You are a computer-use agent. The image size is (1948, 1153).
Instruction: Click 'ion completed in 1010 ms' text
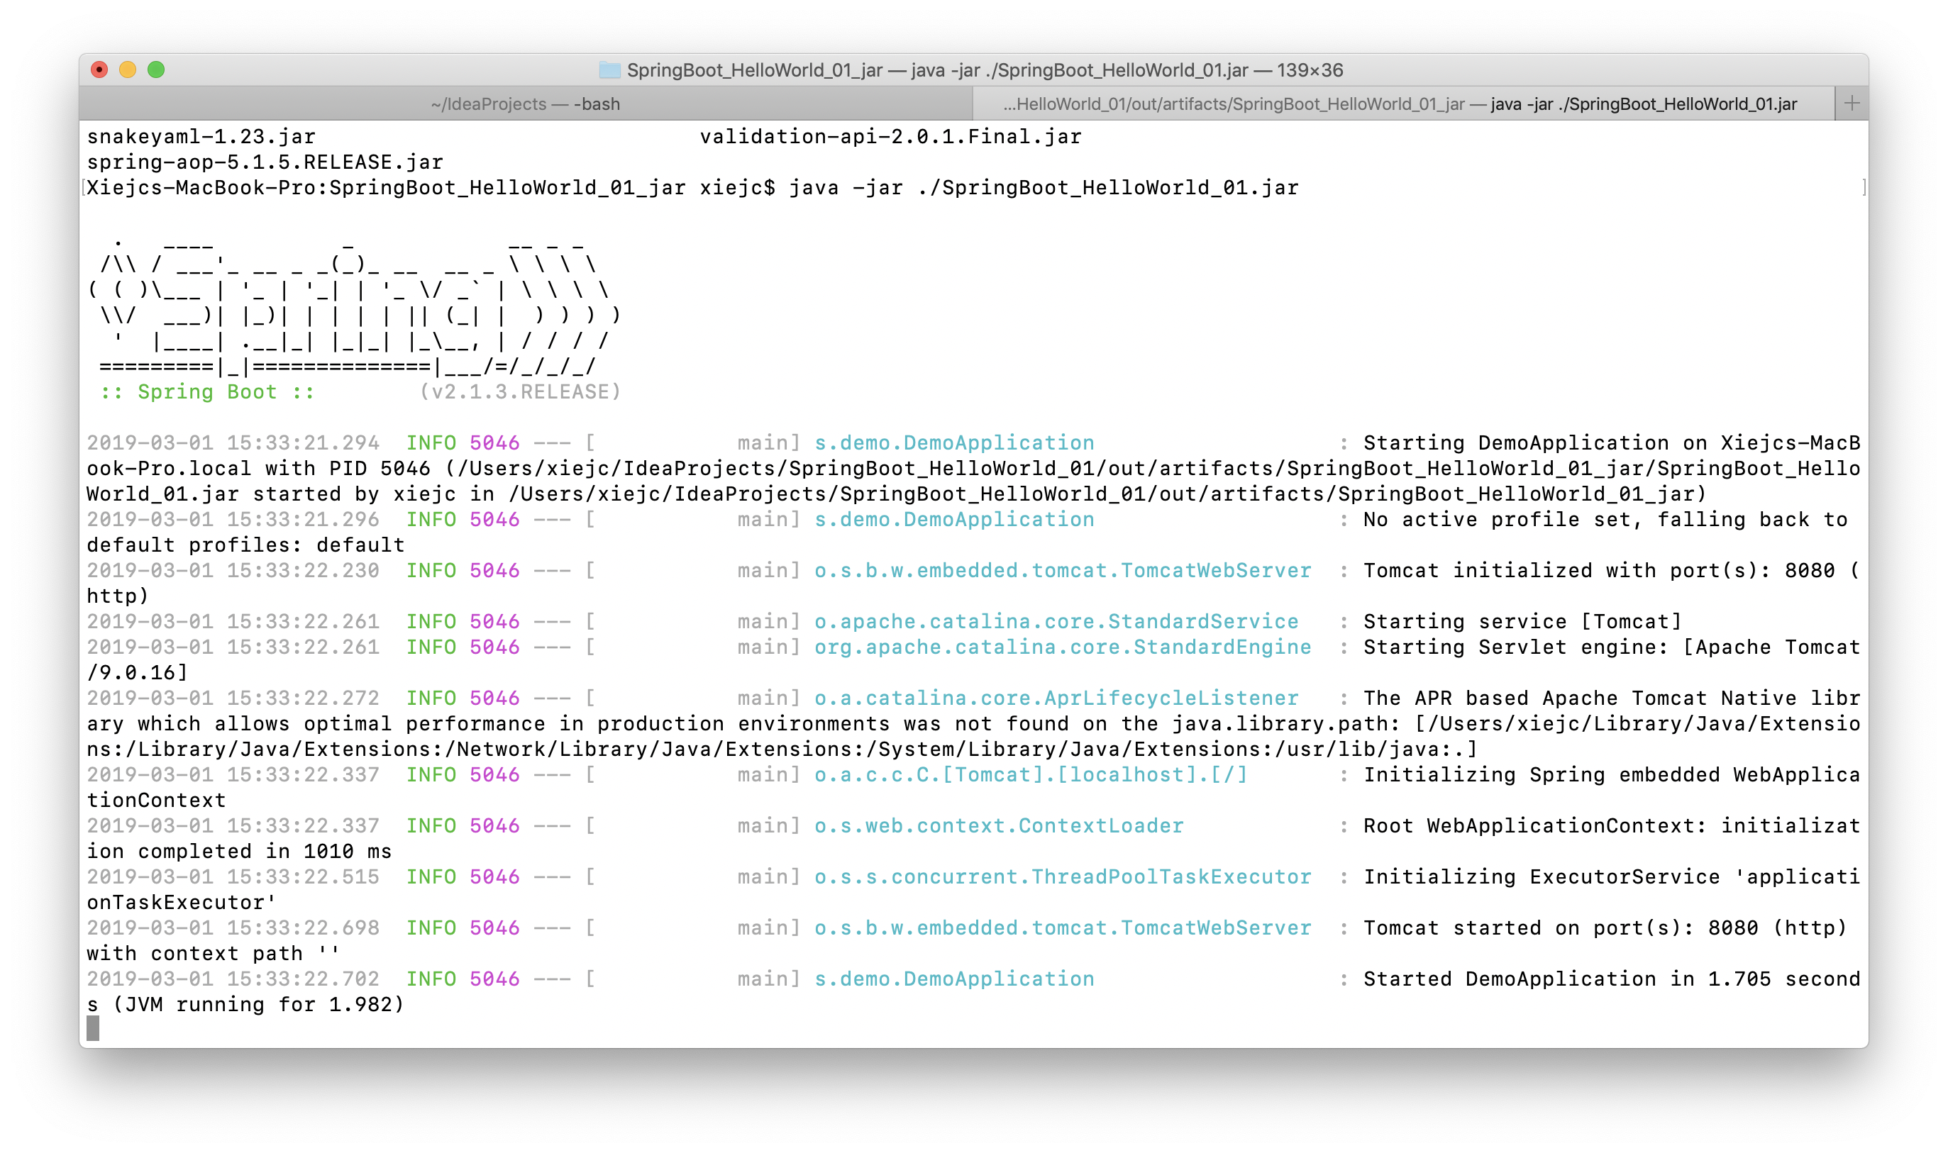[x=239, y=852]
